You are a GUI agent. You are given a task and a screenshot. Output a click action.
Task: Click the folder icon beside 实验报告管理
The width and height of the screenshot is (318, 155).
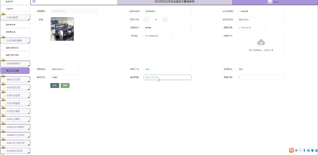click(4, 111)
